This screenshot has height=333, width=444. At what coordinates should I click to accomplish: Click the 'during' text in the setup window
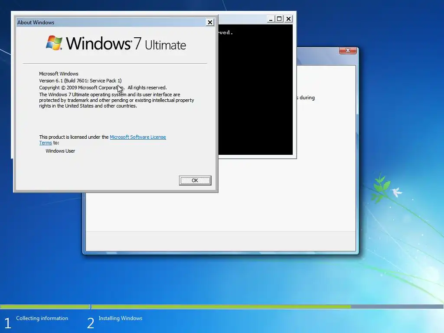(307, 98)
